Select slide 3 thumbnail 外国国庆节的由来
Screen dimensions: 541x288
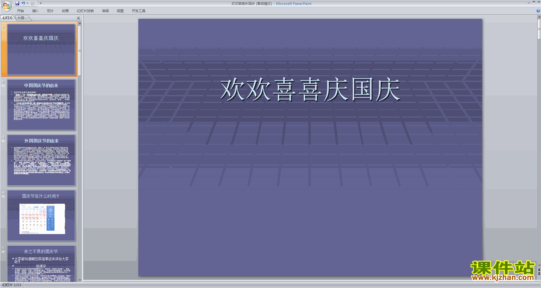[41, 160]
